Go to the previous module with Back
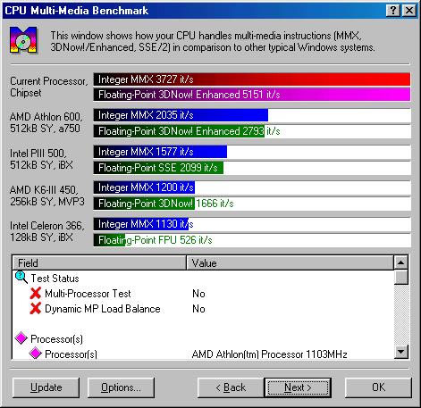This screenshot has height=408, width=421. click(x=231, y=387)
